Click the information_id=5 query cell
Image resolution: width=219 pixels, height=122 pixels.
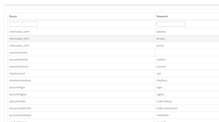tap(81, 46)
